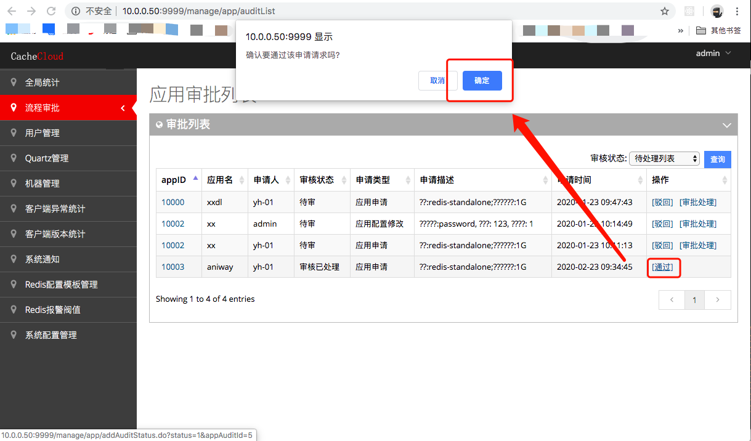The width and height of the screenshot is (751, 441).
Task: Click aniway application name cell
Action: (x=225, y=267)
